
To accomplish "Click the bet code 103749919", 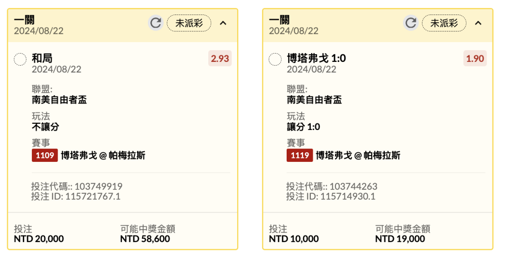I will tap(99, 186).
